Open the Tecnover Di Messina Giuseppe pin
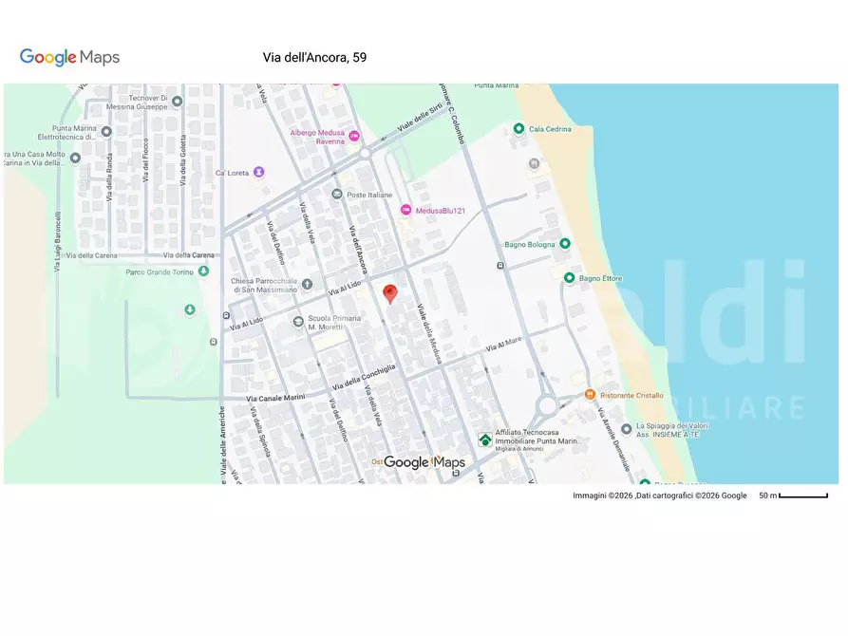This screenshot has height=636, width=848. (x=177, y=102)
